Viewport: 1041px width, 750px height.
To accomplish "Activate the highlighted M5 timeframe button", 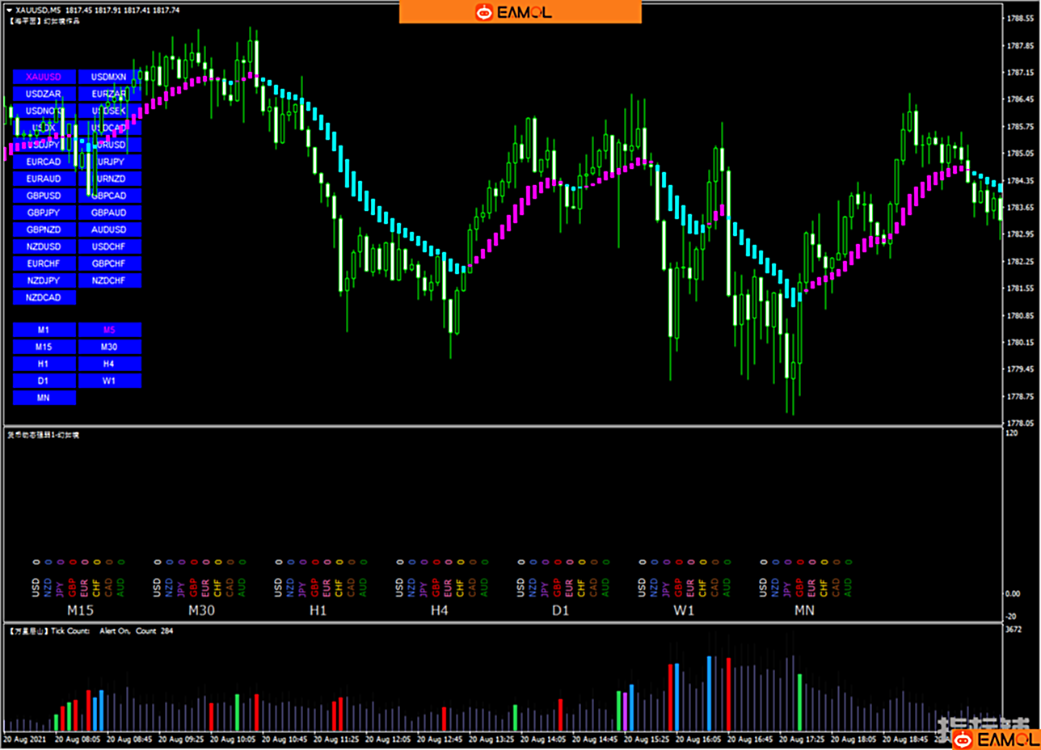I will coord(109,330).
